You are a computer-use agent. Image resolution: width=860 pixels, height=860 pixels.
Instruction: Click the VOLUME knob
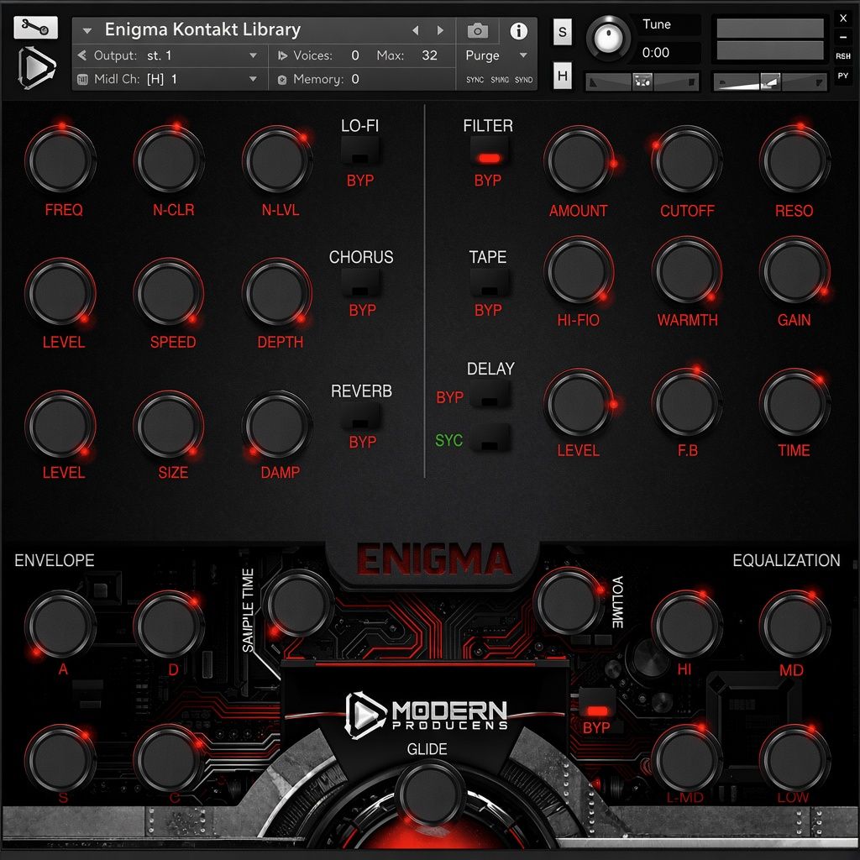point(569,601)
